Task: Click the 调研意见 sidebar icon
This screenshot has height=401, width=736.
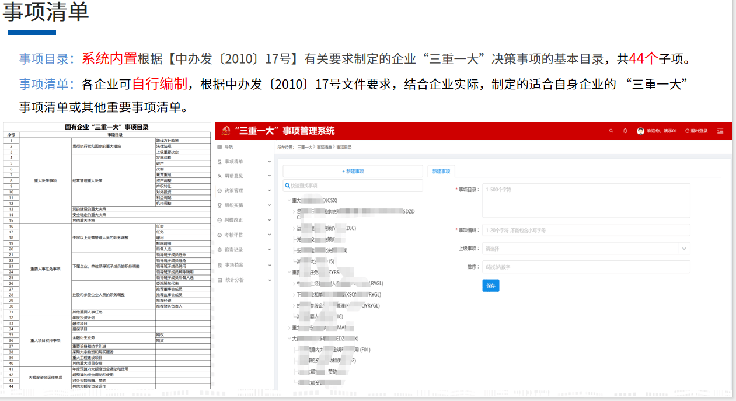Action: coord(219,176)
